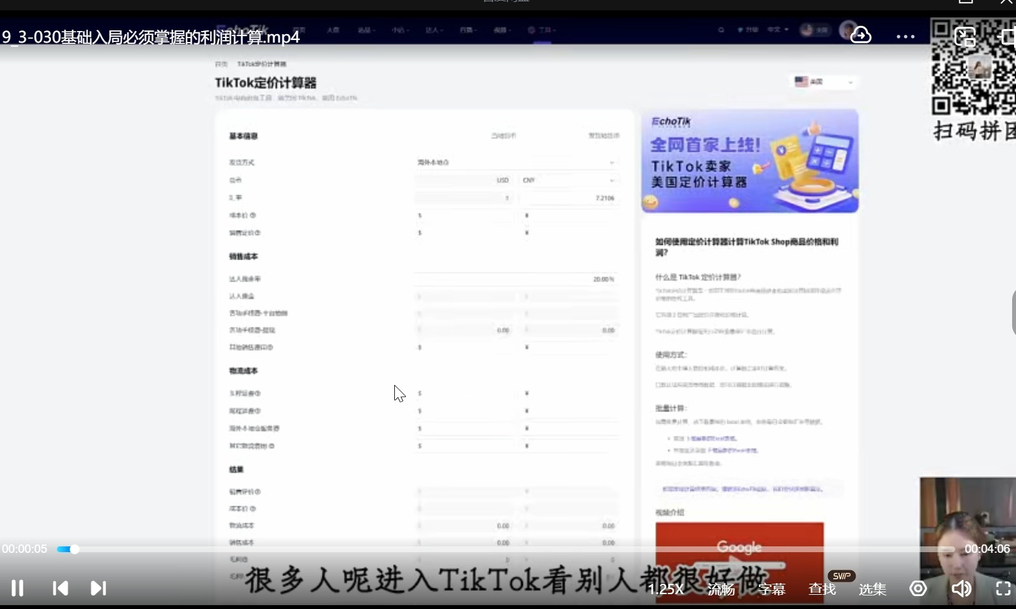Open the 美国 country dropdown in the video page

click(824, 82)
